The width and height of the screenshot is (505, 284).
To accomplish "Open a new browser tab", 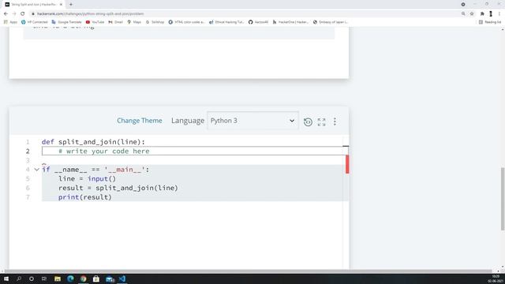I will pyautogui.click(x=71, y=5).
